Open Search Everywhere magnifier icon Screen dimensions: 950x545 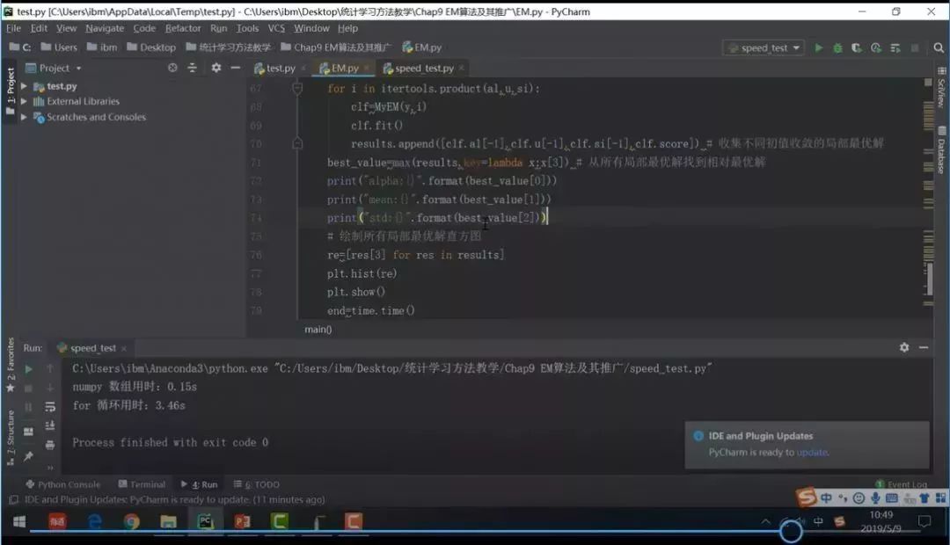tap(939, 47)
